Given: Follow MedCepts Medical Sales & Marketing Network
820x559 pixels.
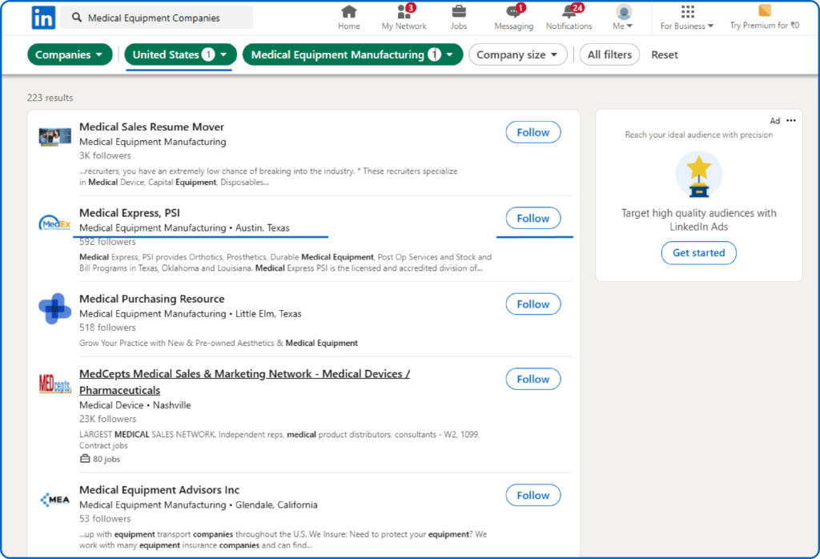Looking at the screenshot, I should click(533, 379).
